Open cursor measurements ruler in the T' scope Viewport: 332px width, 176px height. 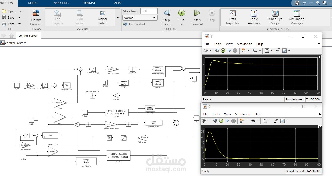pos(284,51)
